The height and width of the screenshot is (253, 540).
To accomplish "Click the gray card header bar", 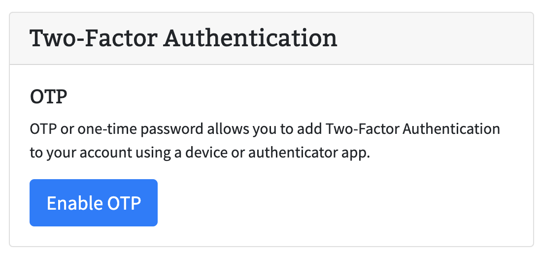I will click(x=271, y=38).
